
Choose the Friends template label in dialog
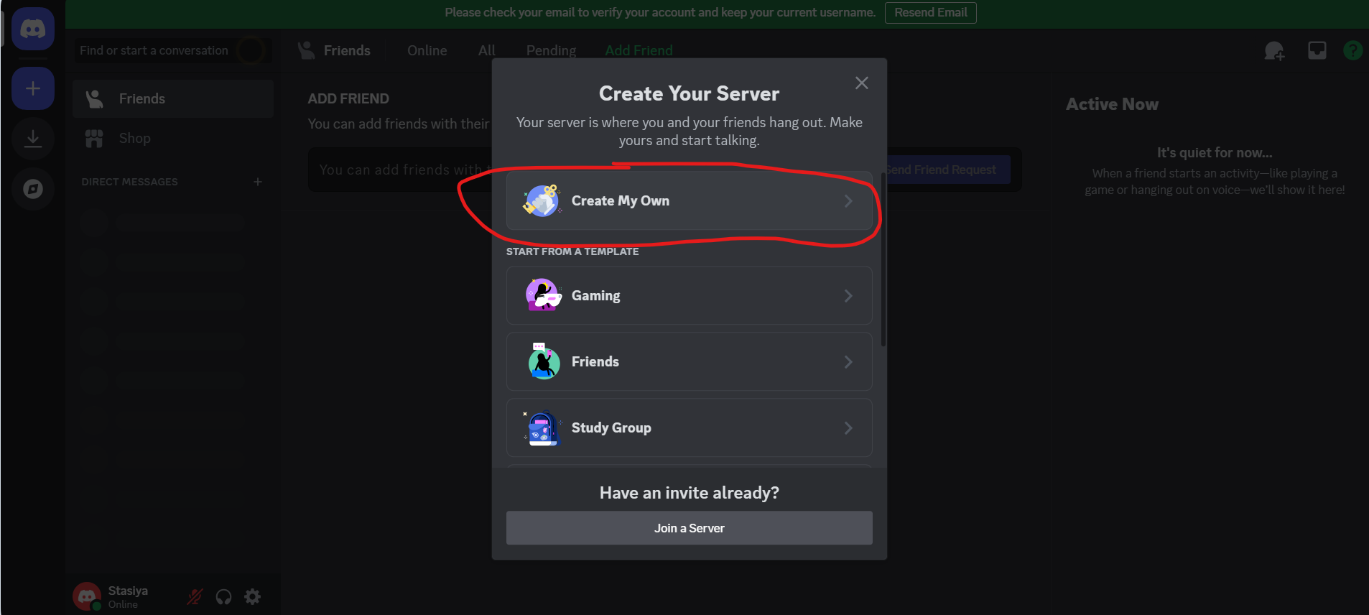[595, 361]
